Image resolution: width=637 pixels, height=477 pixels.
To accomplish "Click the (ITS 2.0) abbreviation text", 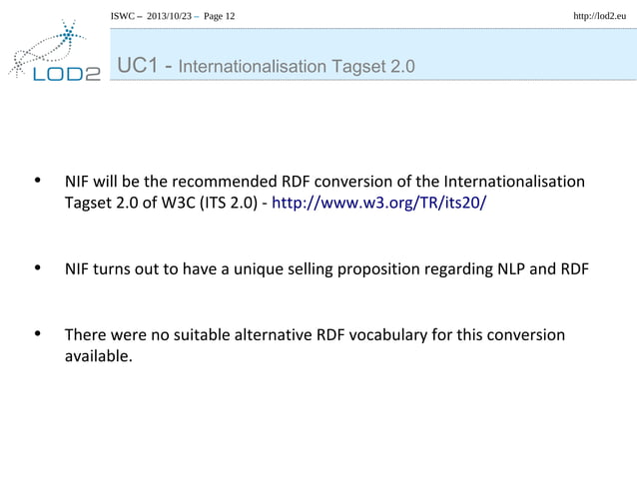I will [x=229, y=203].
